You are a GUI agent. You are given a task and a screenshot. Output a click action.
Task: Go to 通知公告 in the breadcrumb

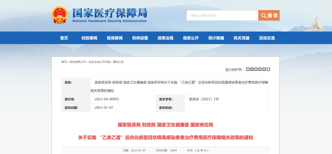coord(118,62)
